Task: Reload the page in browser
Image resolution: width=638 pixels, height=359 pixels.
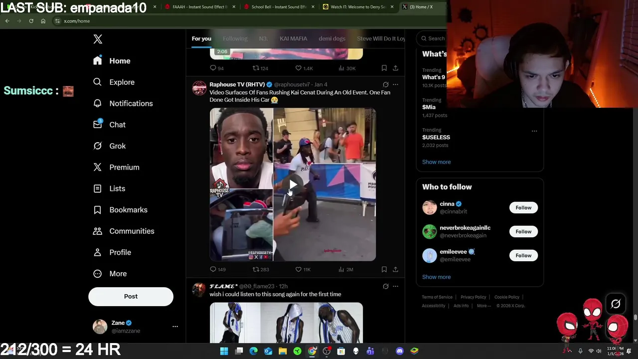Action: click(x=31, y=21)
